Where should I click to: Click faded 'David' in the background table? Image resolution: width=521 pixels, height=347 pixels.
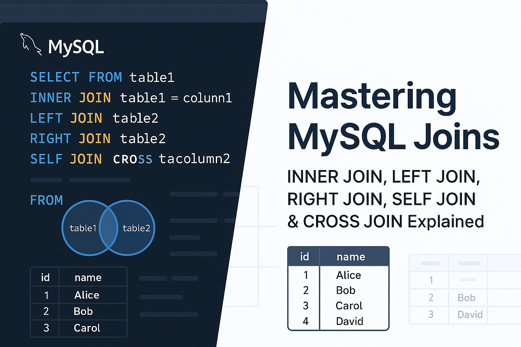click(x=470, y=314)
